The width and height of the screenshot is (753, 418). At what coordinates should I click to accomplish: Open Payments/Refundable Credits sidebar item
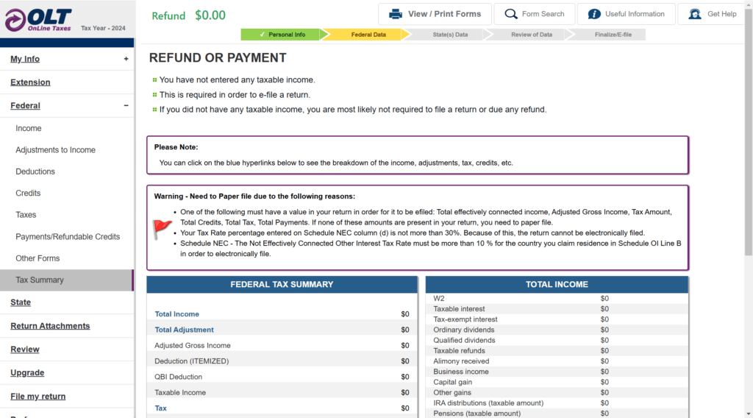coord(68,237)
